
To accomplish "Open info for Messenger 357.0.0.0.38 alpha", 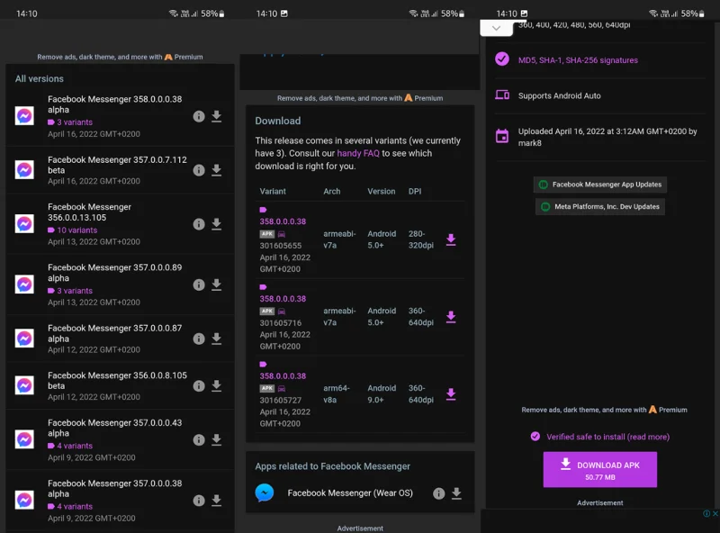I will (x=198, y=500).
